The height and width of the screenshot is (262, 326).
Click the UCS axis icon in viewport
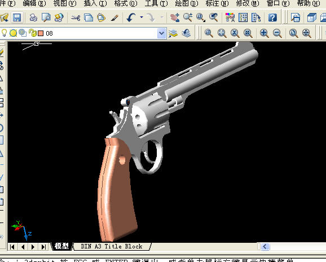tap(21, 230)
